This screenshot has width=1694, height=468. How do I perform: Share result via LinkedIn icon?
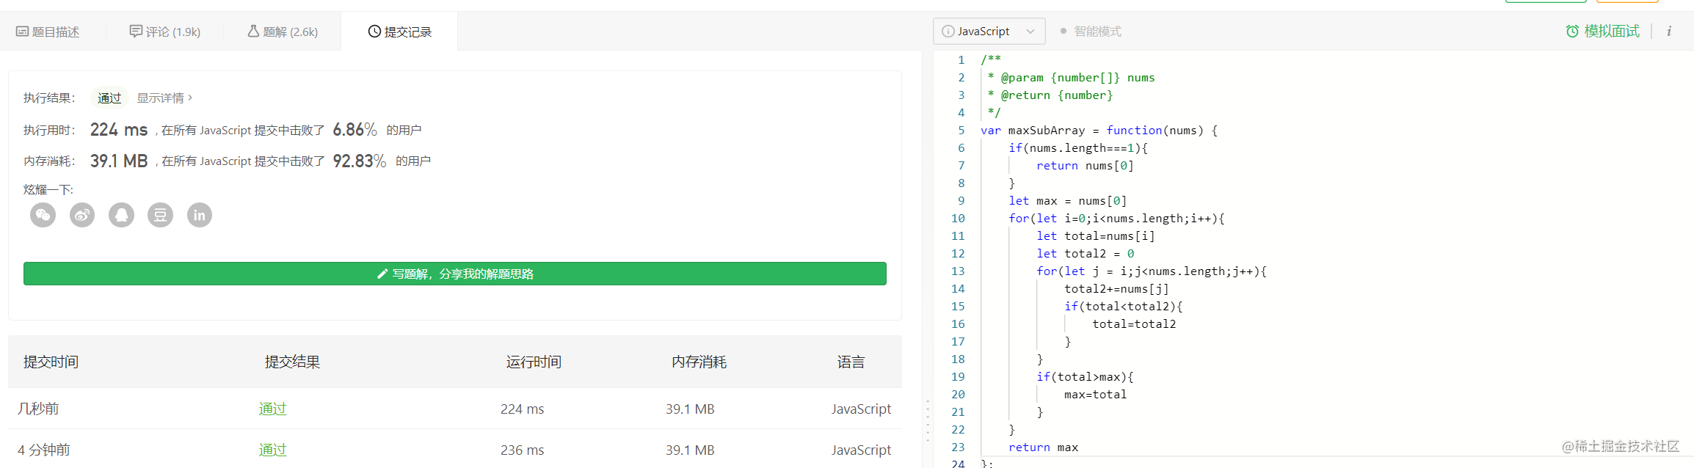pyautogui.click(x=199, y=215)
